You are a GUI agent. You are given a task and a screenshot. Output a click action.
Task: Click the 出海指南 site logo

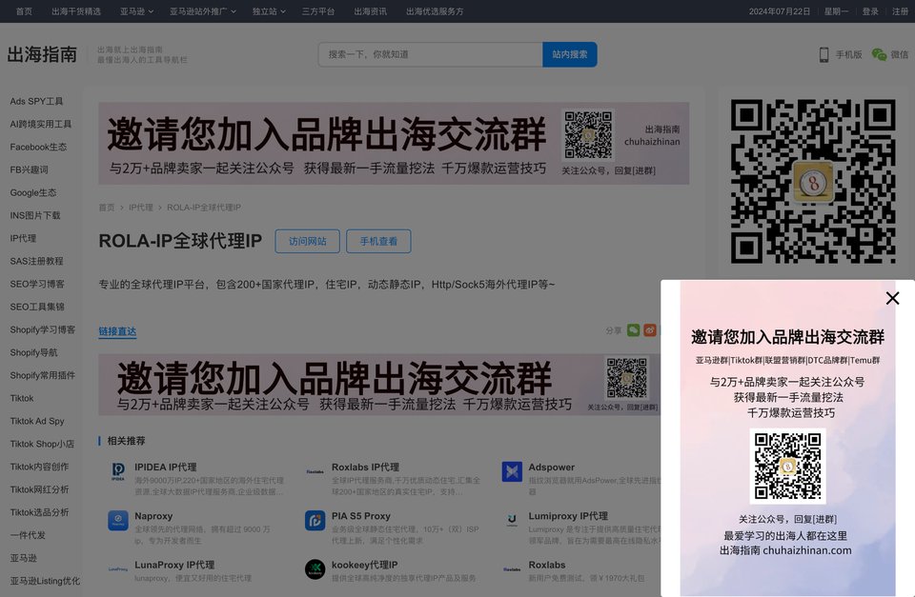click(x=42, y=54)
